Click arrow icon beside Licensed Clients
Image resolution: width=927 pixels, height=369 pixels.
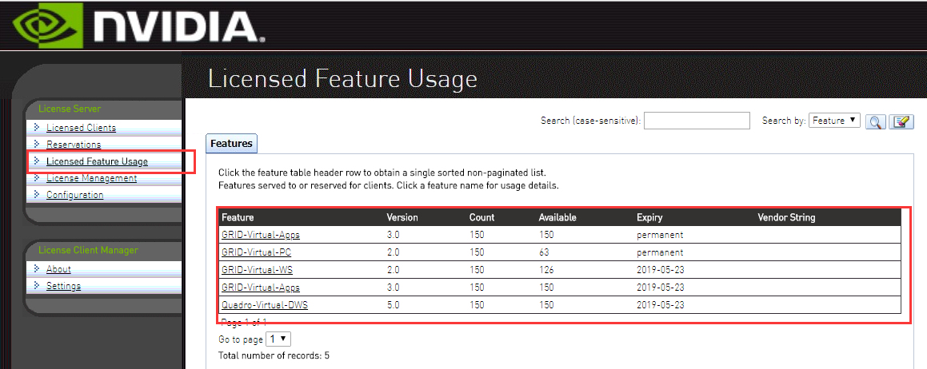(36, 128)
